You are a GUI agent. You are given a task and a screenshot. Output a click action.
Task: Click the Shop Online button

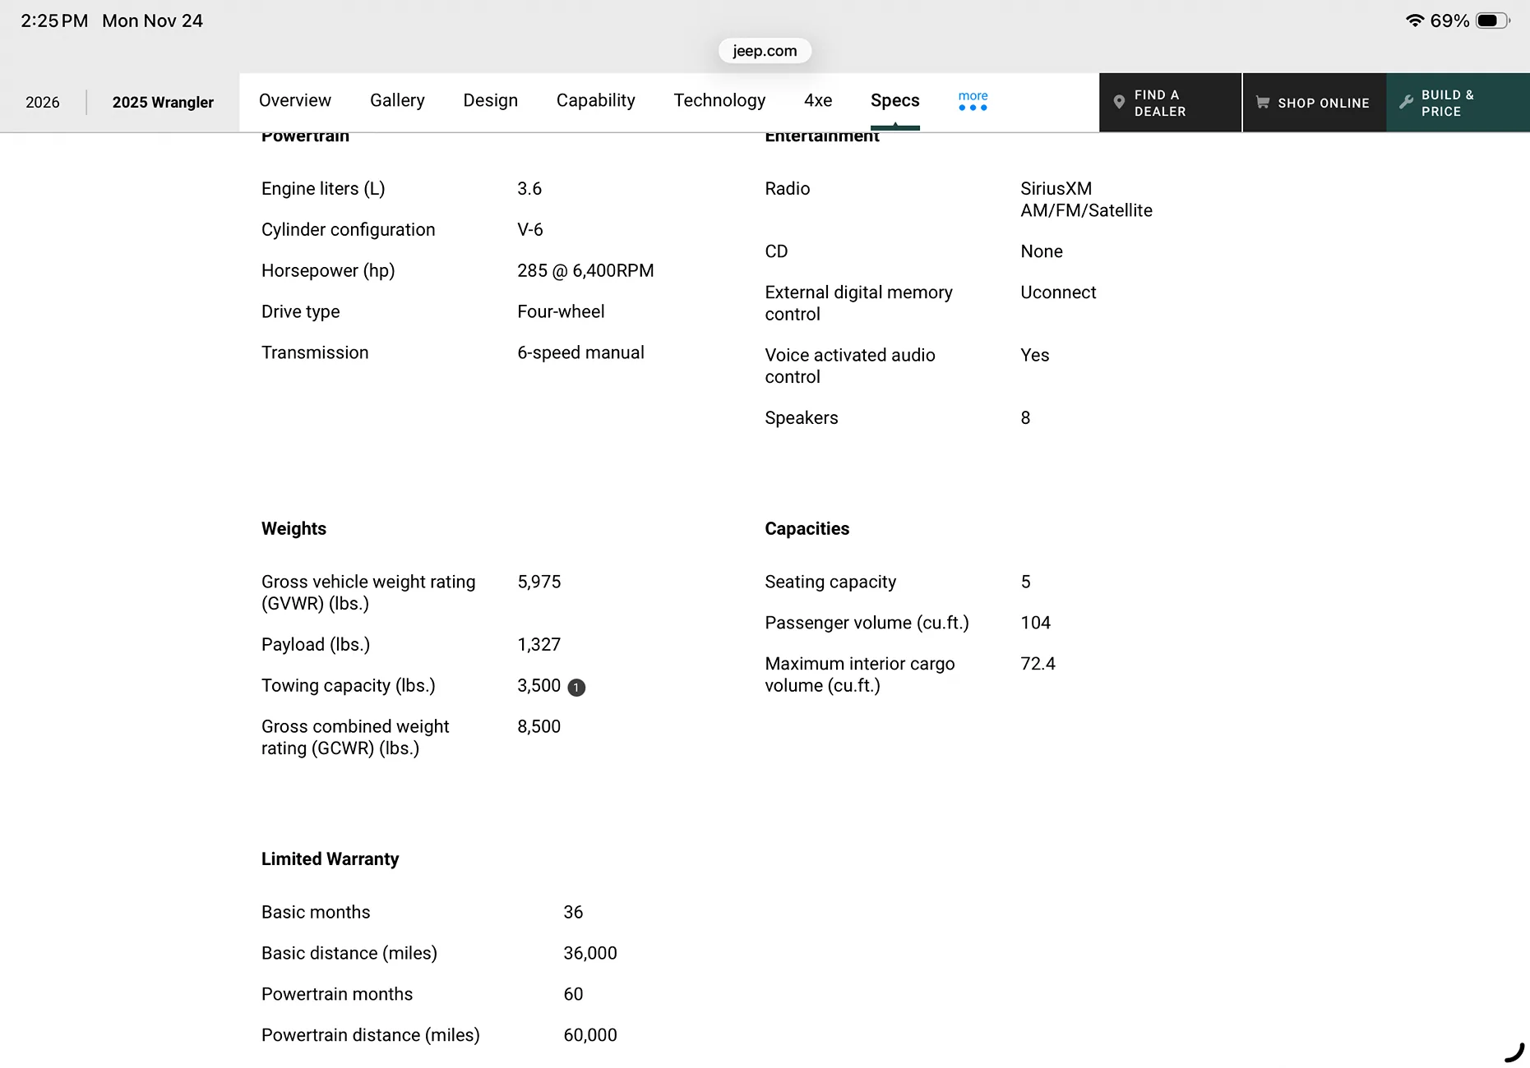[1314, 103]
